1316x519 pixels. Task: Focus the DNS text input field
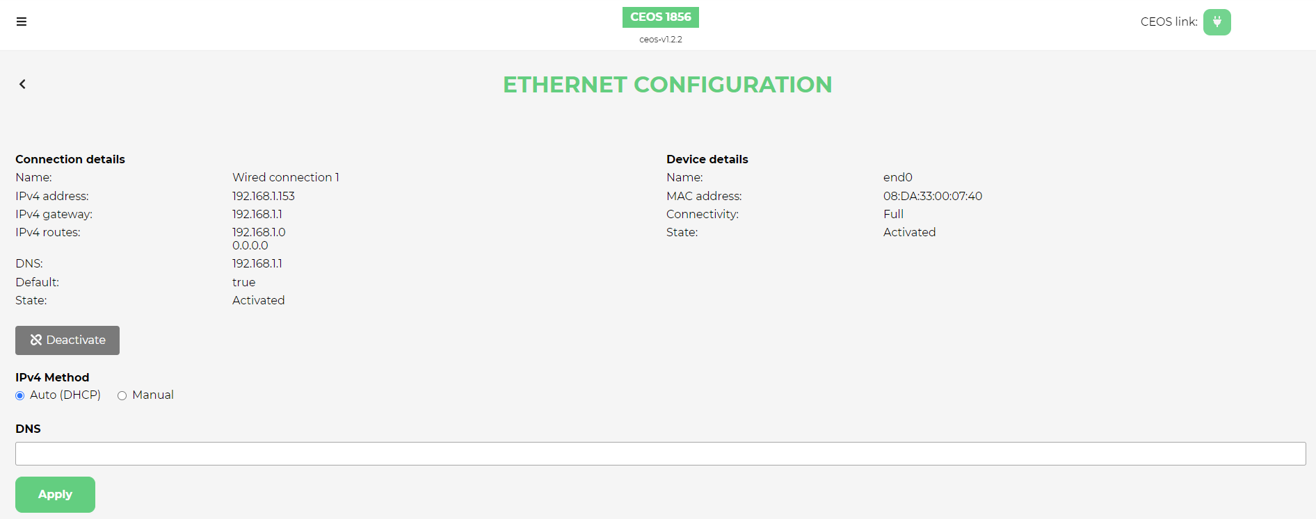[x=660, y=454]
